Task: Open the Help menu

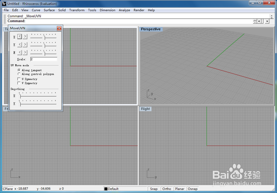Action: pos(151,10)
